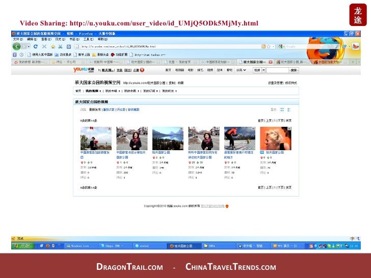Open the flag-and-woman video thumbnail

[96, 138]
